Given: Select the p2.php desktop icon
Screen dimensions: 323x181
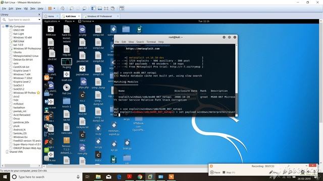Looking at the screenshot, I should [x=82, y=31].
